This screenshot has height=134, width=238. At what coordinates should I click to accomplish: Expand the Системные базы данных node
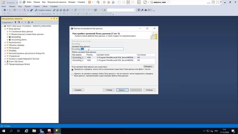[7, 31]
